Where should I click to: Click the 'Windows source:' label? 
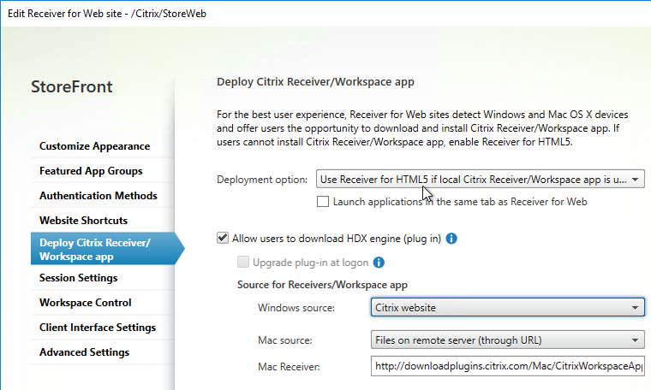(x=296, y=308)
